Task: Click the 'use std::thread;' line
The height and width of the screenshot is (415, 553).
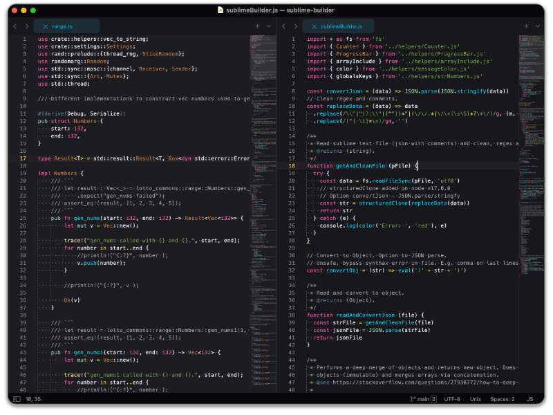Action: [64, 84]
